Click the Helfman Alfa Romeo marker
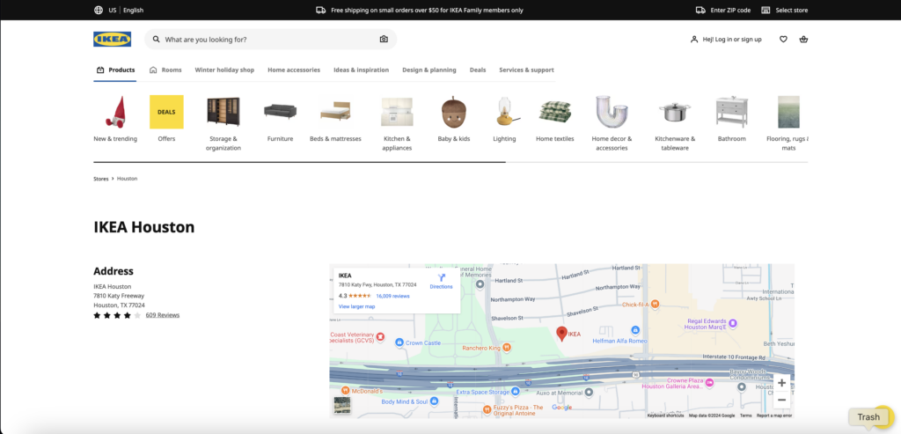Screen dimensions: 901x434 635,330
